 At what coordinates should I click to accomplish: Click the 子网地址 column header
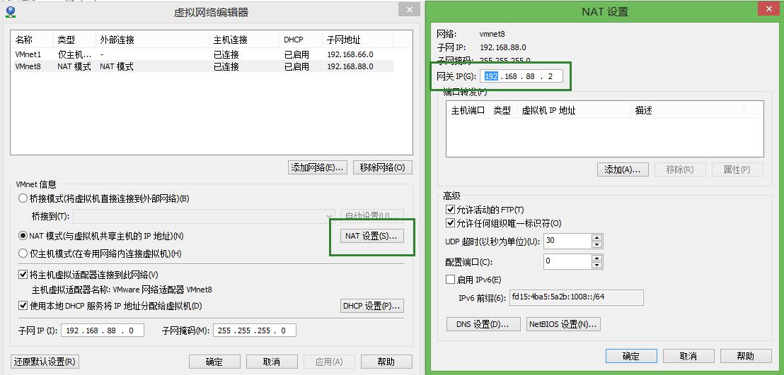tap(358, 40)
